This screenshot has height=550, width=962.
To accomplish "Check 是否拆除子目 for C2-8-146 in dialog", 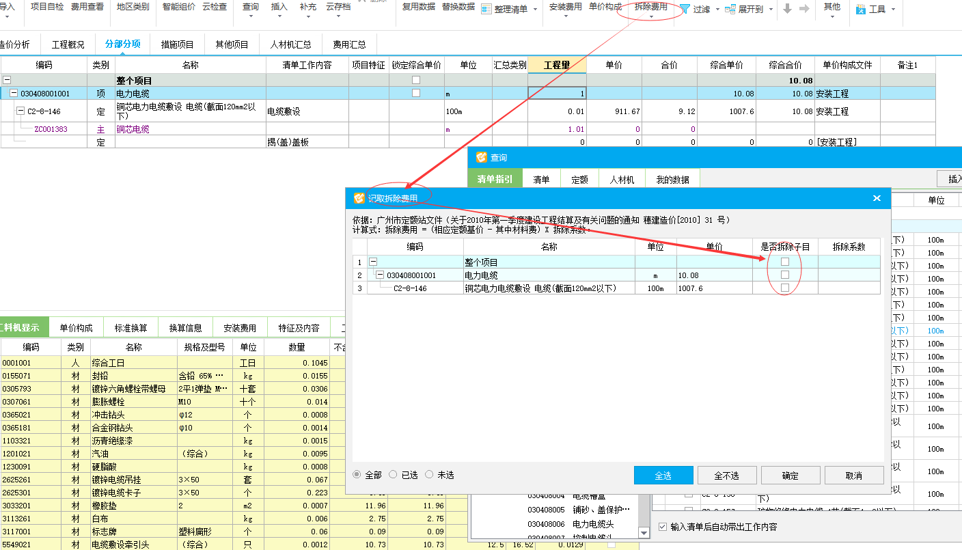I will (x=785, y=288).
